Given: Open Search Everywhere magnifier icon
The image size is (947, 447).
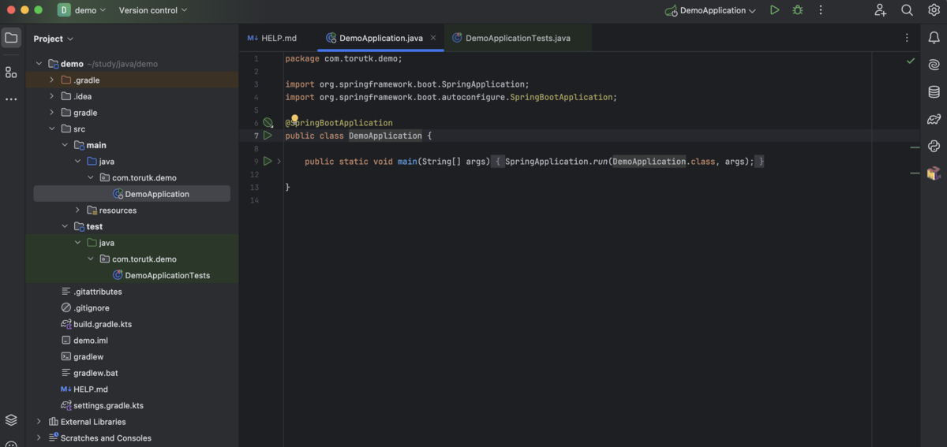Looking at the screenshot, I should 908,10.
